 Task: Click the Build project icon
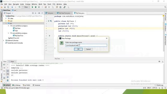coord(20,7)
